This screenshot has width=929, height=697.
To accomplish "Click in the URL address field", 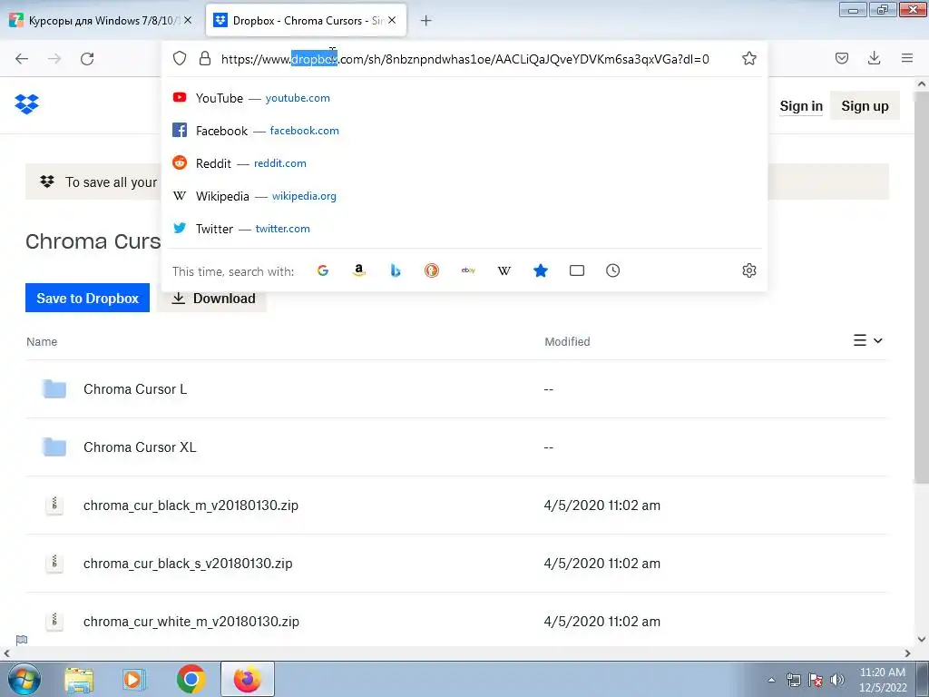I will 464,59.
